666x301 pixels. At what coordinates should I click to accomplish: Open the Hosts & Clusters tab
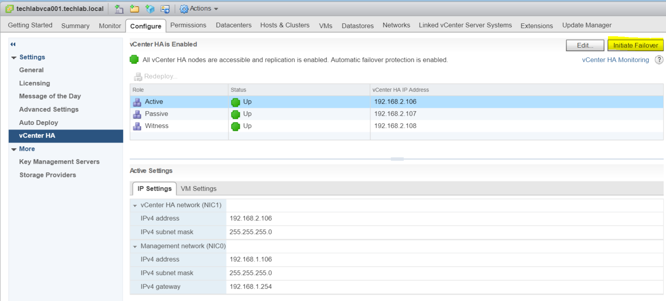[x=285, y=25]
